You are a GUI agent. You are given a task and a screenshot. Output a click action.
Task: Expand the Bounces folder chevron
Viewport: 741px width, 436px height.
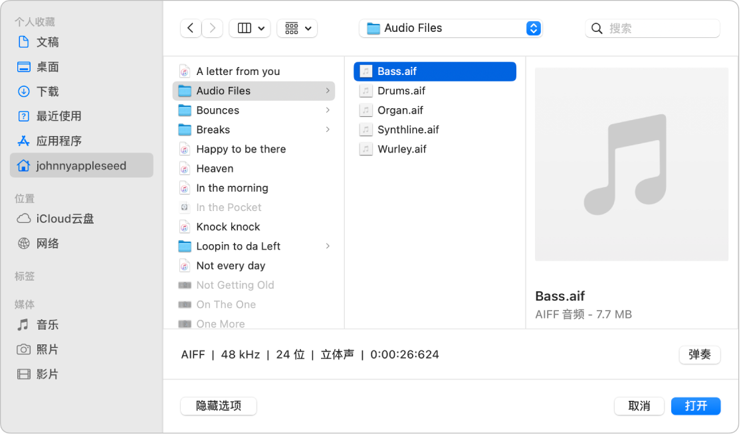(x=328, y=110)
